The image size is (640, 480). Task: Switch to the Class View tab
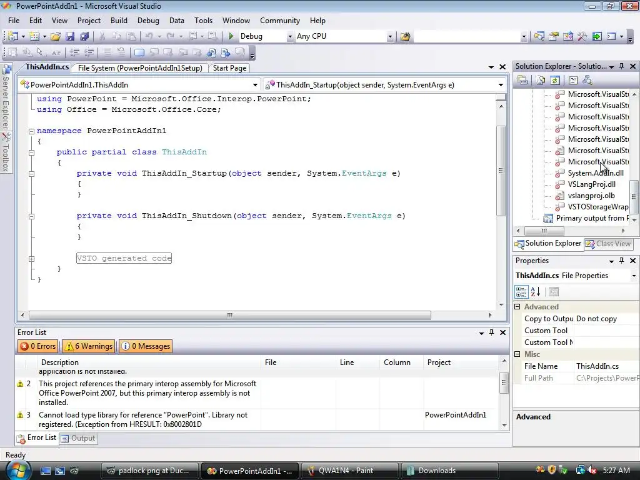coord(609,244)
